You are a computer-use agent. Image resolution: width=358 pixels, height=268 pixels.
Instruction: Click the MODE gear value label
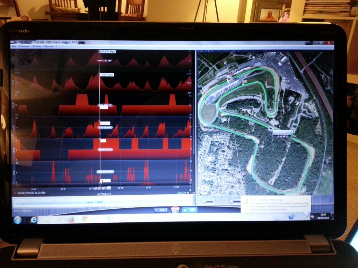click(x=105, y=149)
